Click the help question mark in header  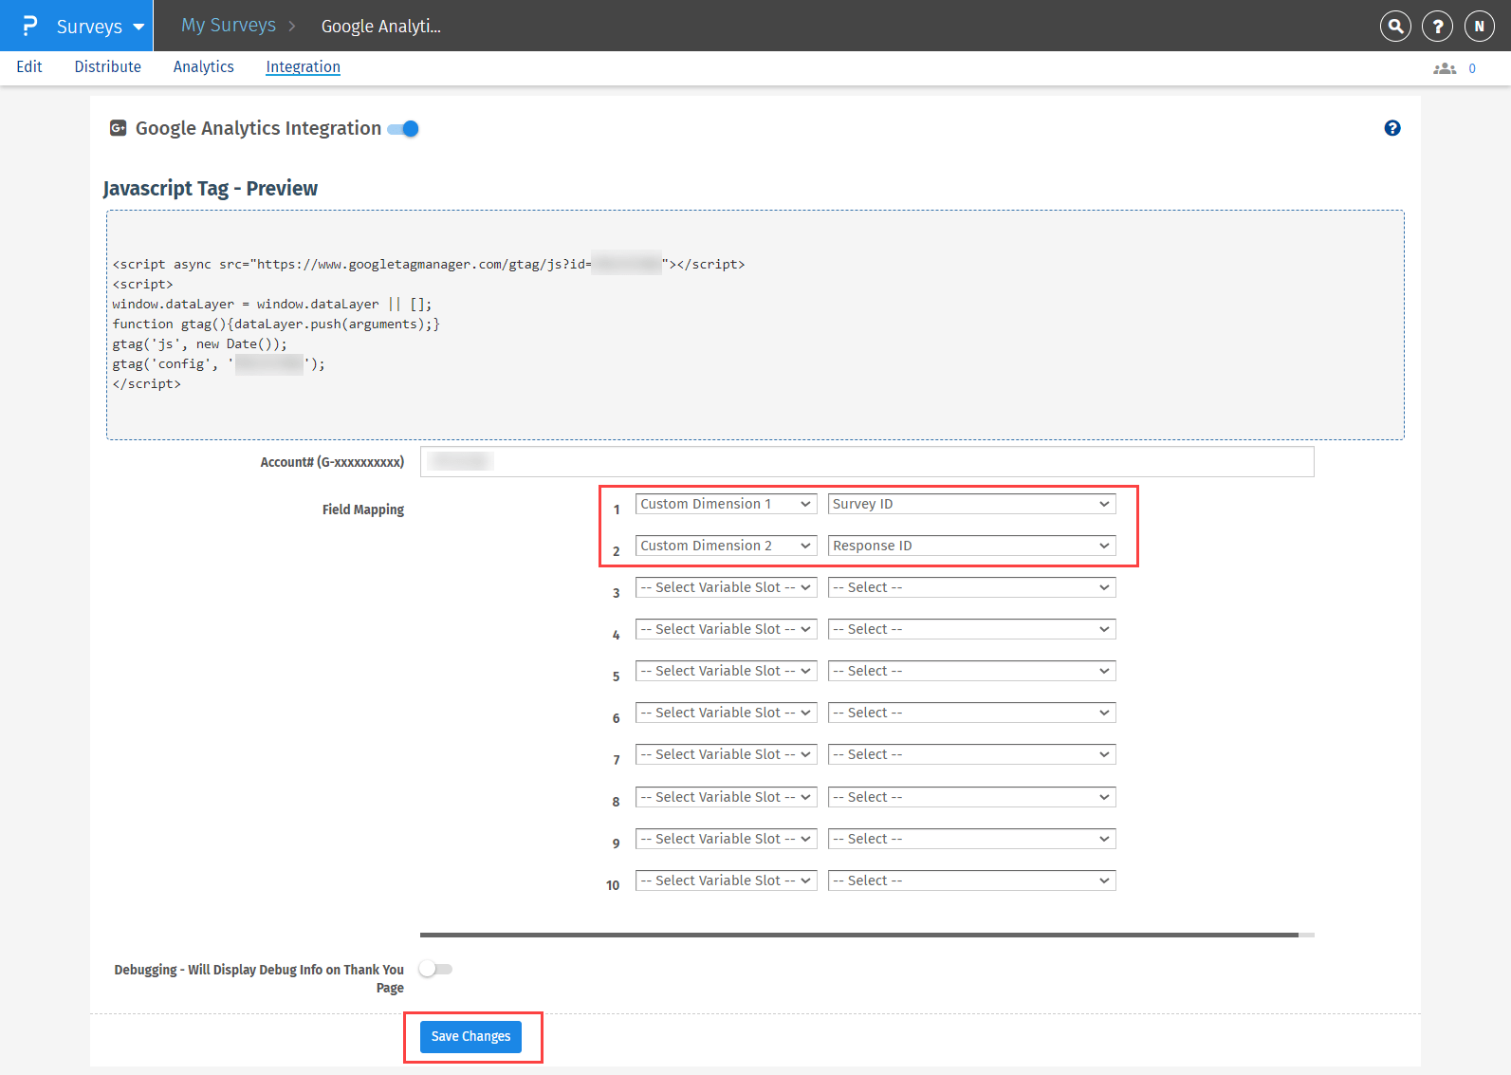click(1437, 27)
